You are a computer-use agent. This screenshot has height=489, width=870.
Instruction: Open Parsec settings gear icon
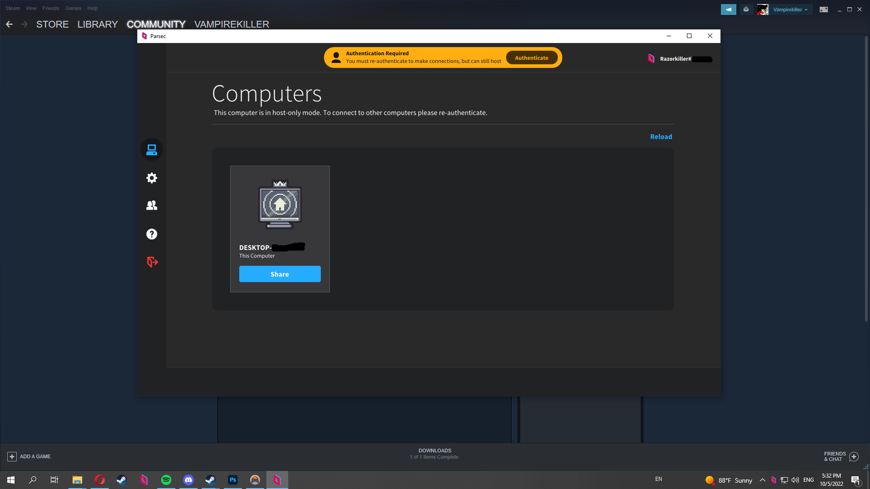tap(152, 178)
